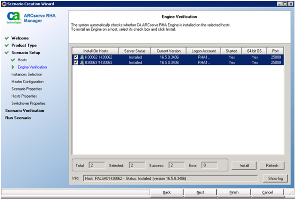Select the Scenario Properties step
Viewport: 296px width, 200px height.
pyautogui.click(x=27, y=89)
